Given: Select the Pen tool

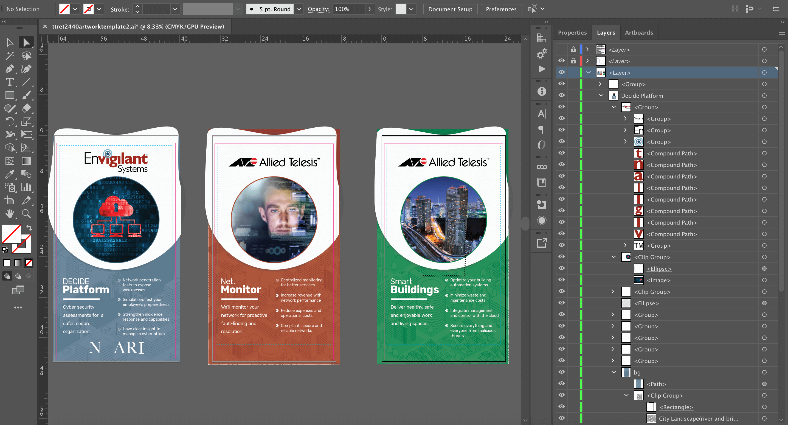Looking at the screenshot, I should [x=9, y=69].
